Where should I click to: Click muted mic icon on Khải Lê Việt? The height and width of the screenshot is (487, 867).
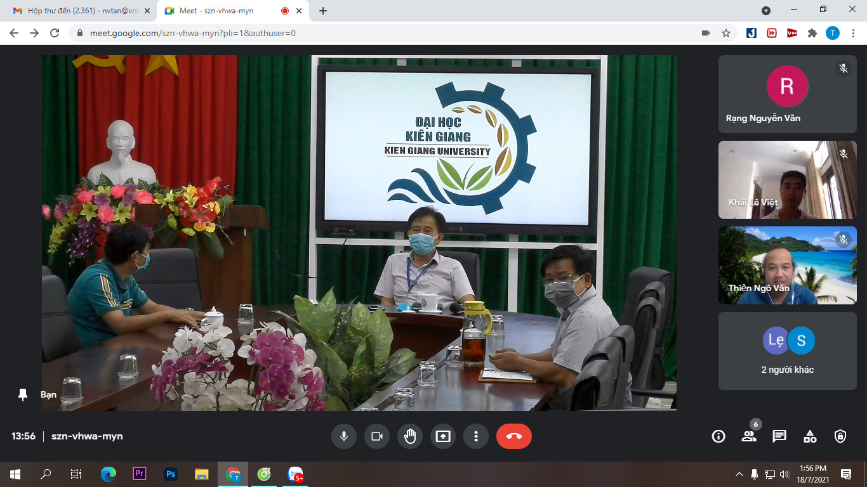pos(844,154)
